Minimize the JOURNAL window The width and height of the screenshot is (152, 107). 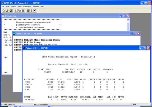coord(131,33)
